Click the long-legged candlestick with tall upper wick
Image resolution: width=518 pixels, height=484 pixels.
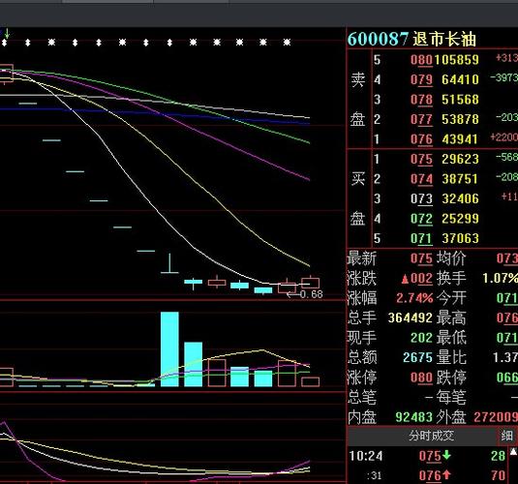click(169, 263)
